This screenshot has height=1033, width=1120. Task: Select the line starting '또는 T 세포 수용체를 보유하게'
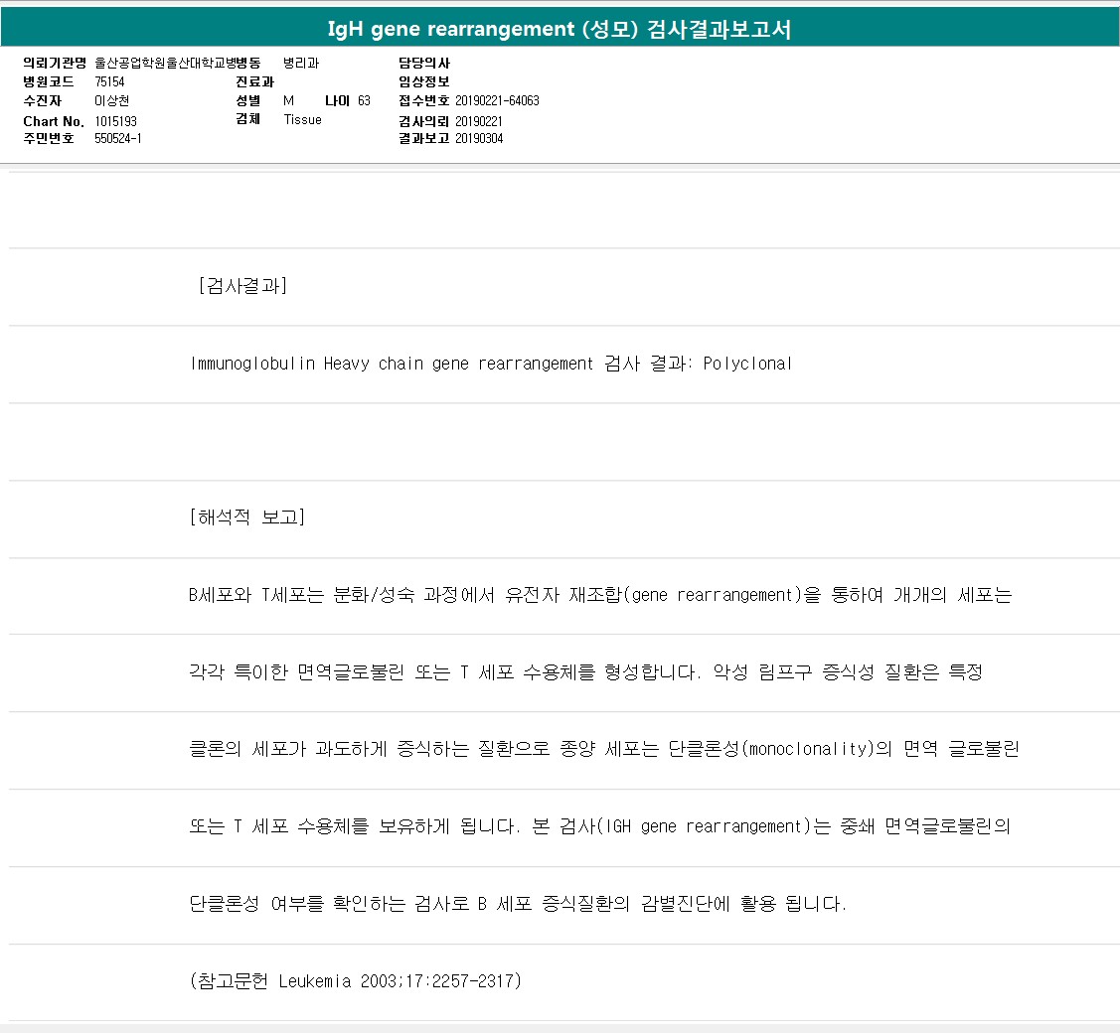599,826
